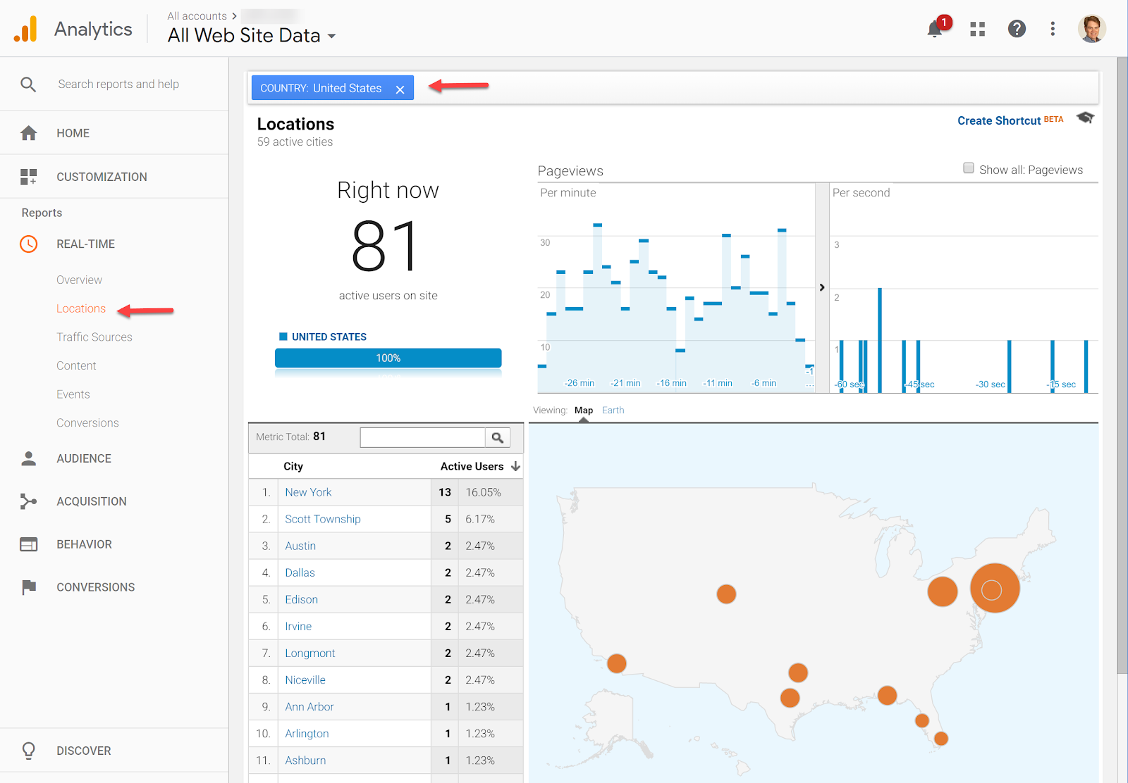1128x783 pixels.
Task: Remove the Country United States filter
Action: point(400,89)
